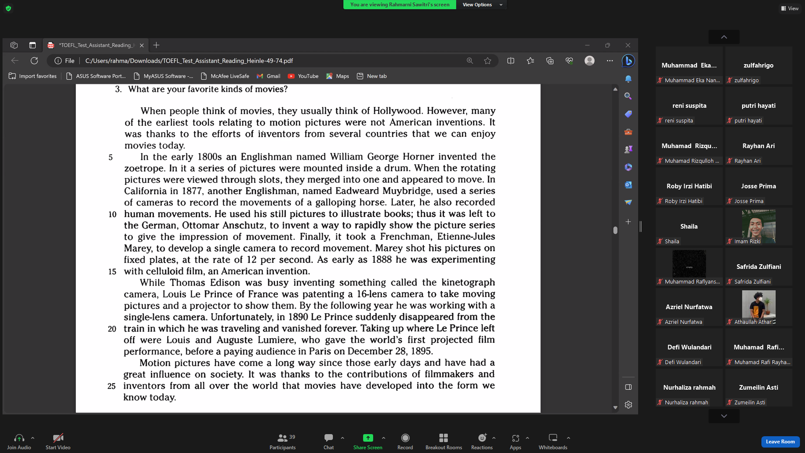
Task: Open Apps in Zoom toolbar
Action: [515, 442]
